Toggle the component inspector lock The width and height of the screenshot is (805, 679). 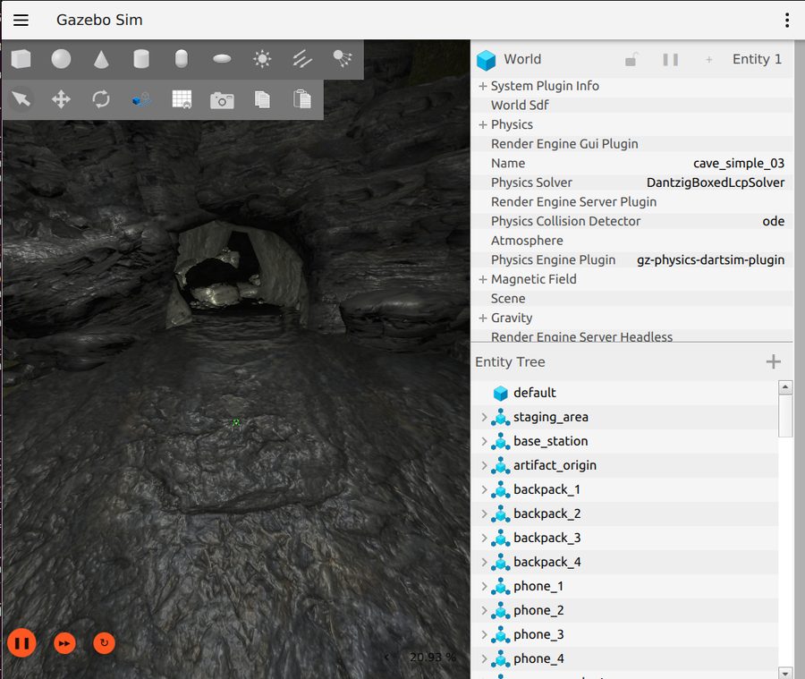coord(631,60)
